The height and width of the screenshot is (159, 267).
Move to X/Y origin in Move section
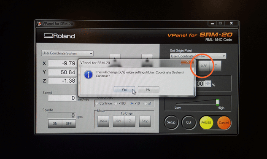[119, 121]
